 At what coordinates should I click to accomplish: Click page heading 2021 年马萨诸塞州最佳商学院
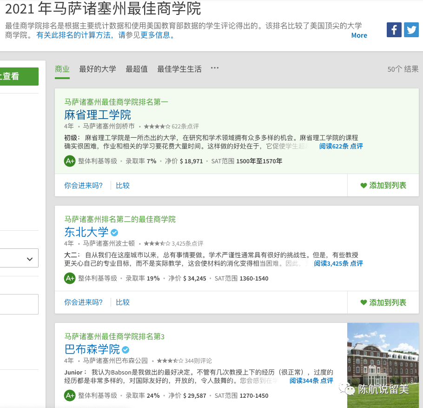[103, 9]
